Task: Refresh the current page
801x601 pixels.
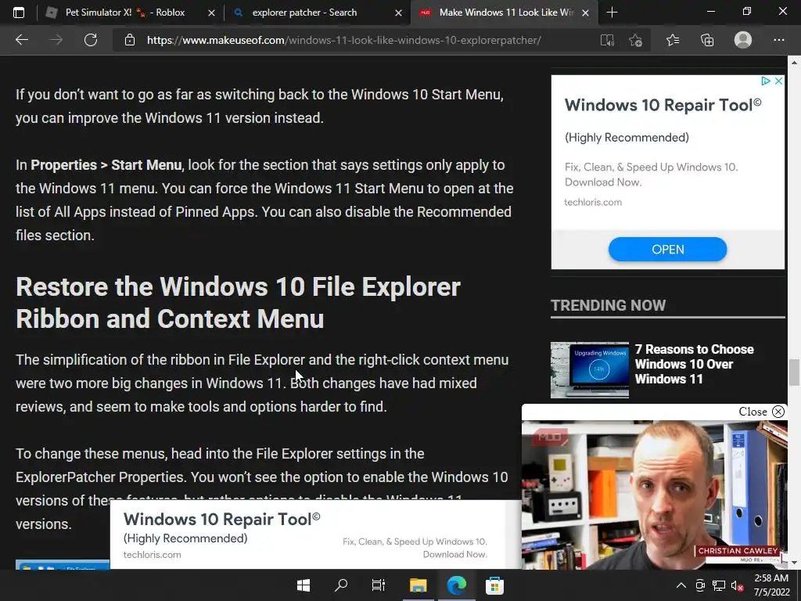Action: click(91, 40)
